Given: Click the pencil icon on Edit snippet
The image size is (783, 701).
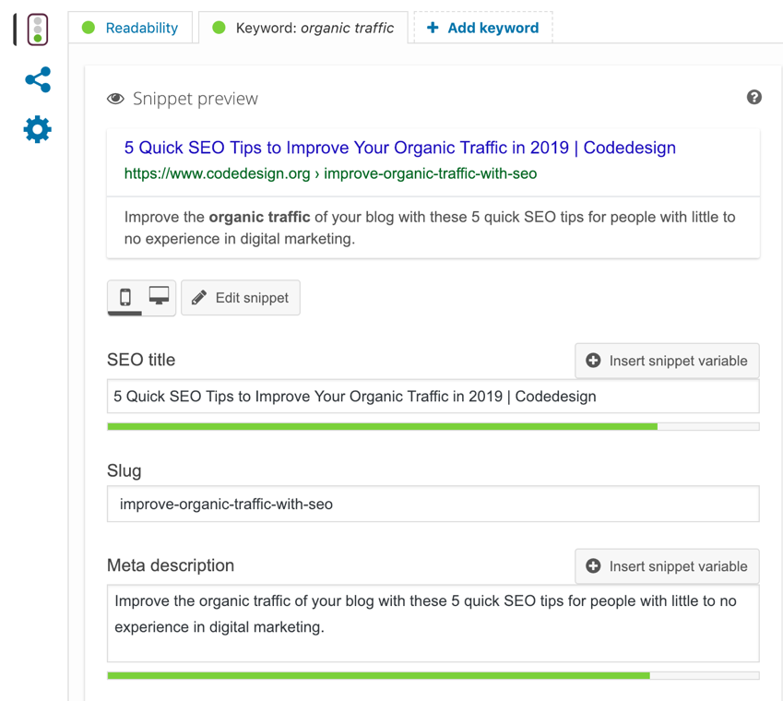Looking at the screenshot, I should [198, 297].
